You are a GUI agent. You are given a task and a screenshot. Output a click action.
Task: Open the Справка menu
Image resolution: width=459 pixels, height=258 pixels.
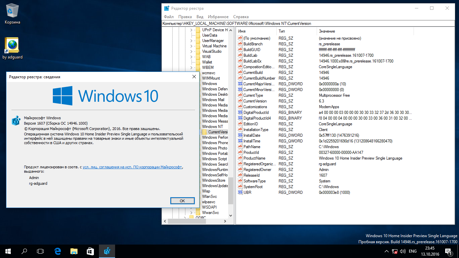point(241,17)
